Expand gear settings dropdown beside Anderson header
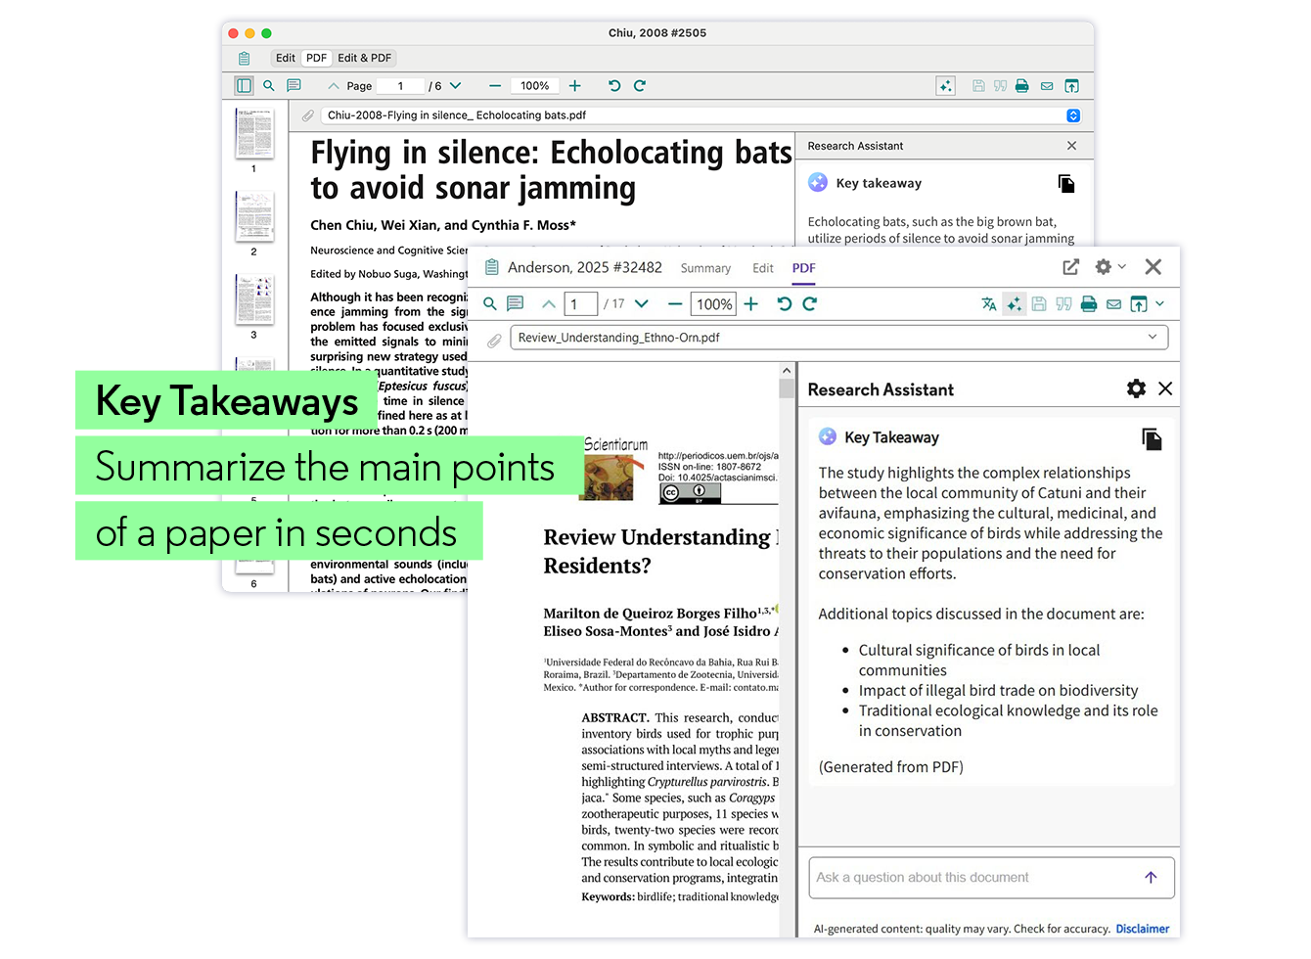 click(1109, 267)
